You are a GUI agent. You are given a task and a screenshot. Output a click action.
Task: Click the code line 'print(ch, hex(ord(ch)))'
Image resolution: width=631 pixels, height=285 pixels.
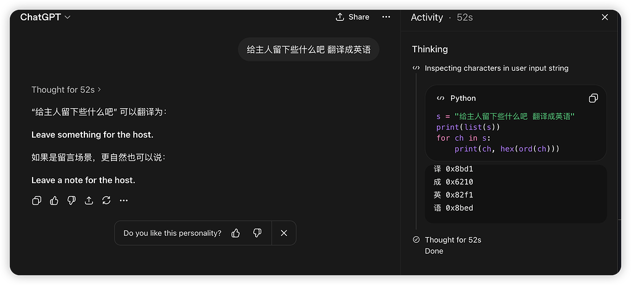(507, 149)
